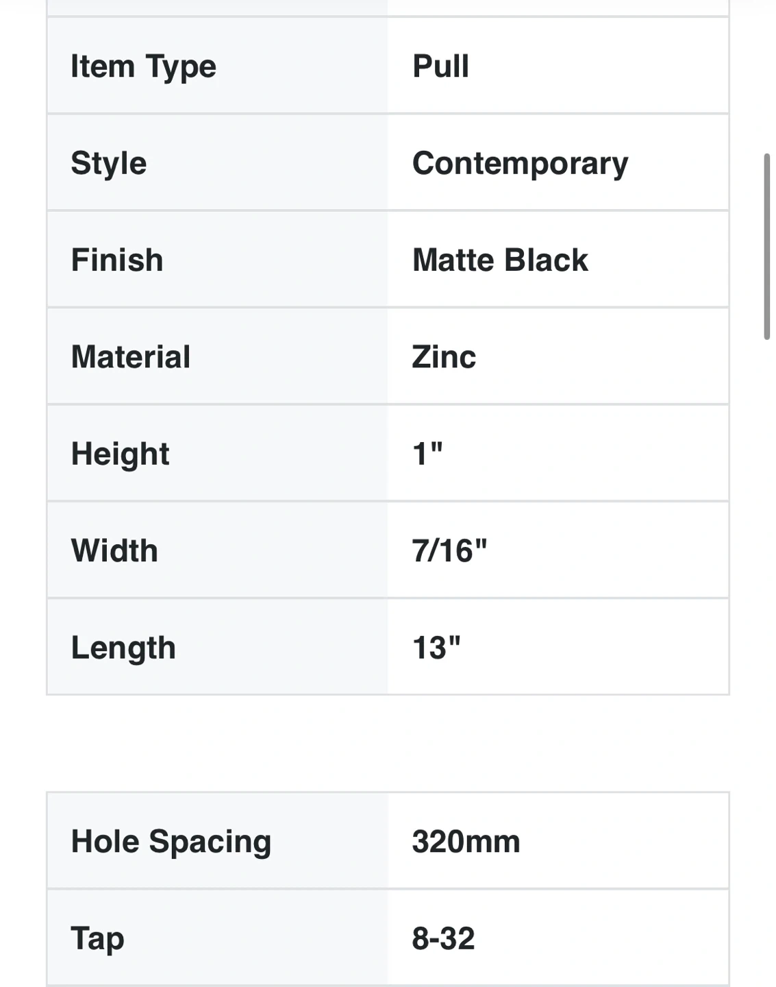This screenshot has width=776, height=987.
Task: Click the blank gap between the two tables
Action: 388,744
